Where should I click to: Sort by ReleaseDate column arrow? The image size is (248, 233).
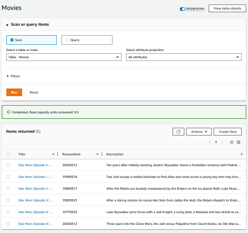(98, 154)
